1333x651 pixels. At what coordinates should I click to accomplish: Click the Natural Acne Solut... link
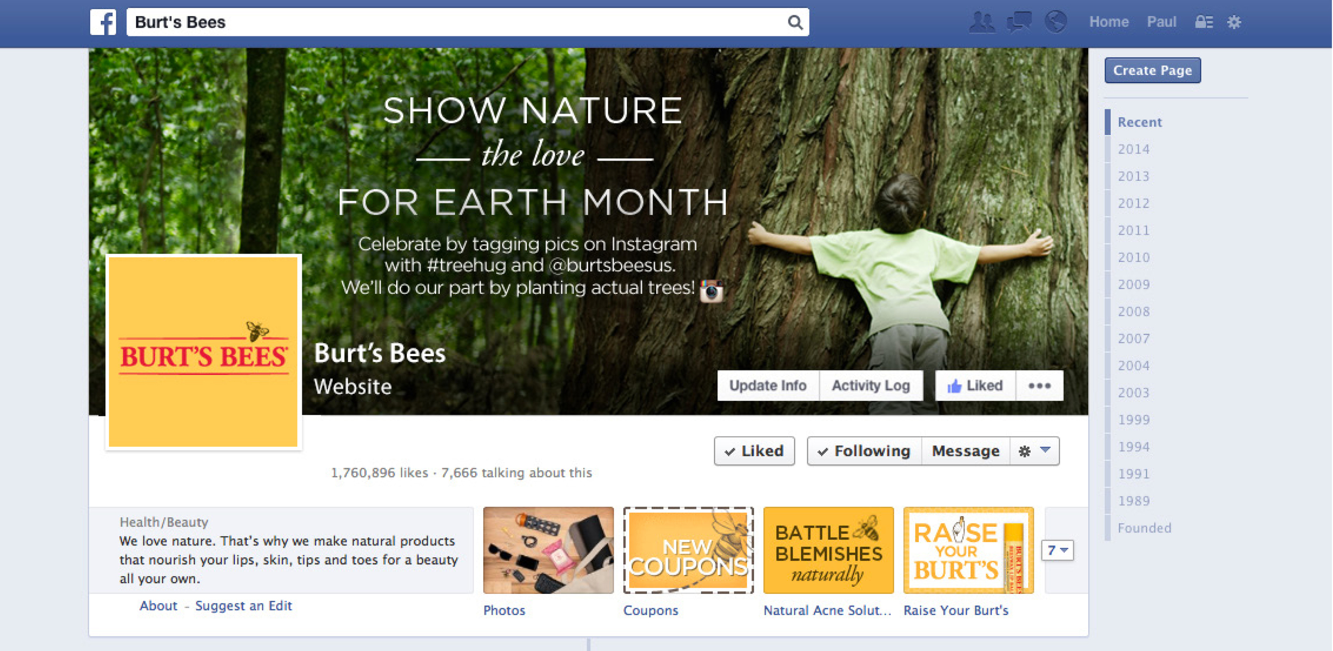(x=827, y=610)
